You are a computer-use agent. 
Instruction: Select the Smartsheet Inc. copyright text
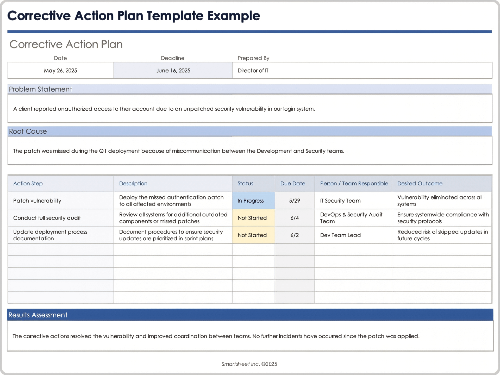pos(249,364)
